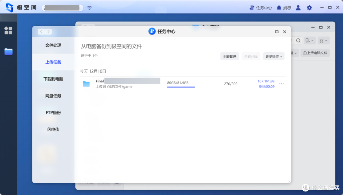The width and height of the screenshot is (343, 195).
Task: Open the device name dropdown next to 极空间
Action: click(62, 8)
